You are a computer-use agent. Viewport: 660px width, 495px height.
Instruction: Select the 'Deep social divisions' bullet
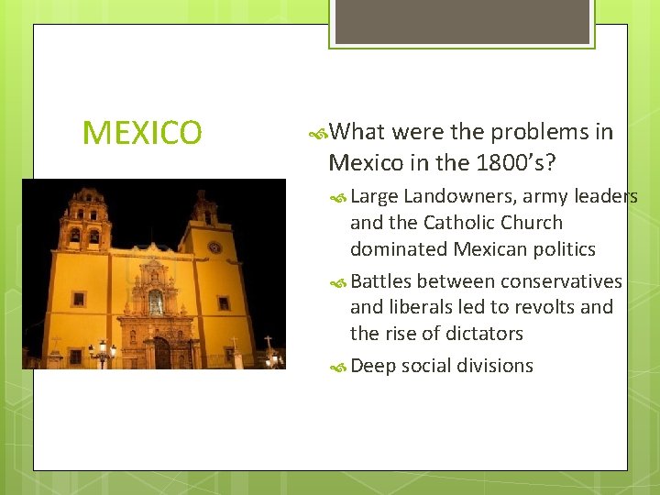tap(442, 366)
